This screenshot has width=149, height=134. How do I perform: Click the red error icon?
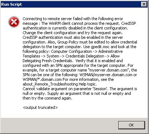pyautogui.click(x=14, y=22)
